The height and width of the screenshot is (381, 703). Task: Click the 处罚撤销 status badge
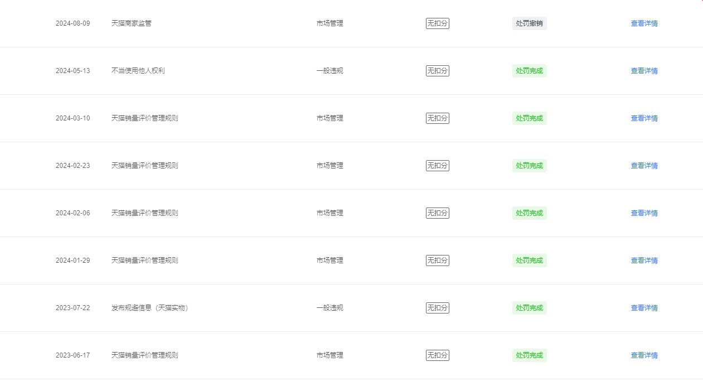pyautogui.click(x=529, y=23)
